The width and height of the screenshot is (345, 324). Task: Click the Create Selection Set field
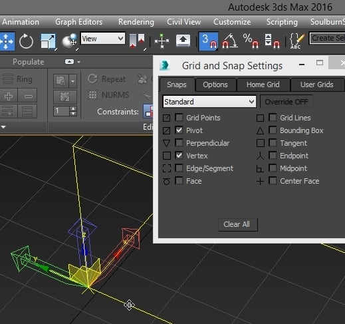click(x=327, y=38)
